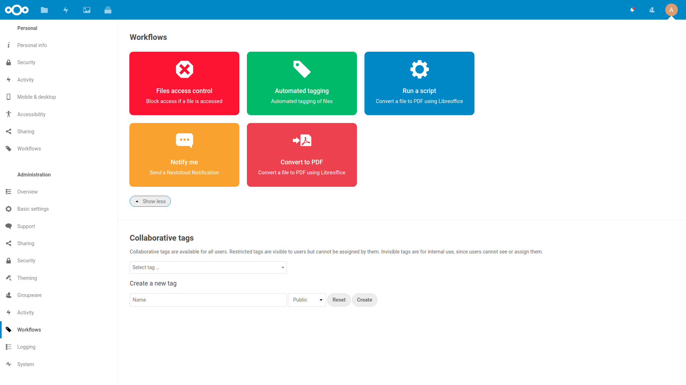Click the Nextcloud logo
Image resolution: width=686 pixels, height=385 pixels.
[x=17, y=10]
